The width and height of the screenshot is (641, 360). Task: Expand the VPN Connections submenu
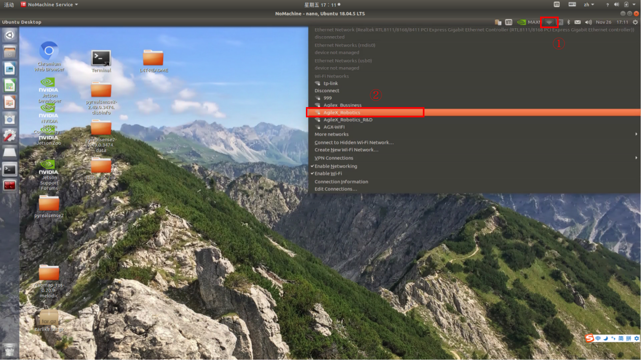pyautogui.click(x=333, y=158)
